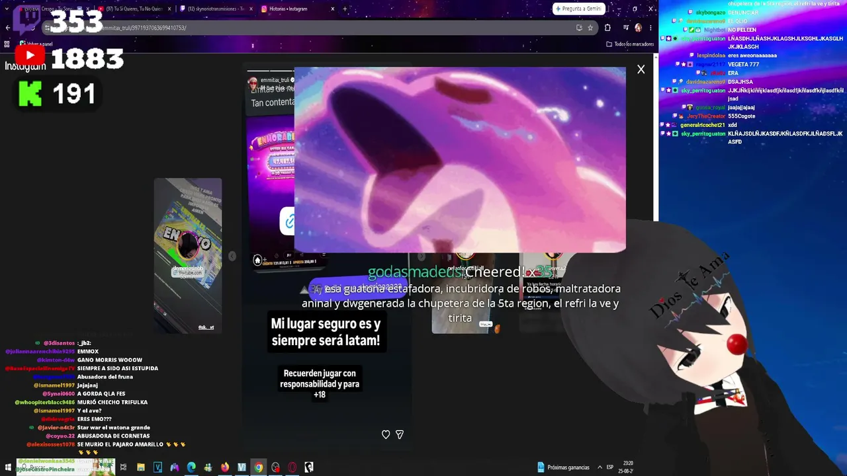This screenshot has width=847, height=476.
Task: Click the install app icon in address bar
Action: (x=579, y=28)
